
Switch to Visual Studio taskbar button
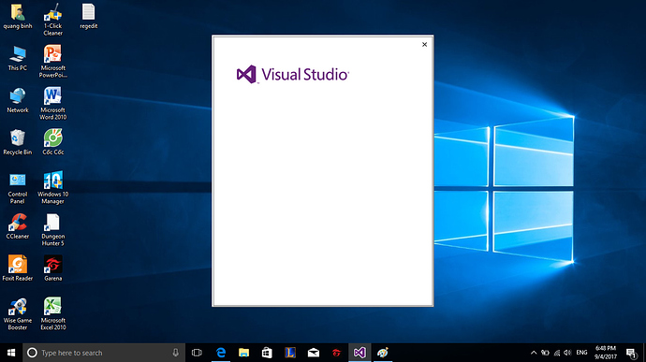(360, 353)
